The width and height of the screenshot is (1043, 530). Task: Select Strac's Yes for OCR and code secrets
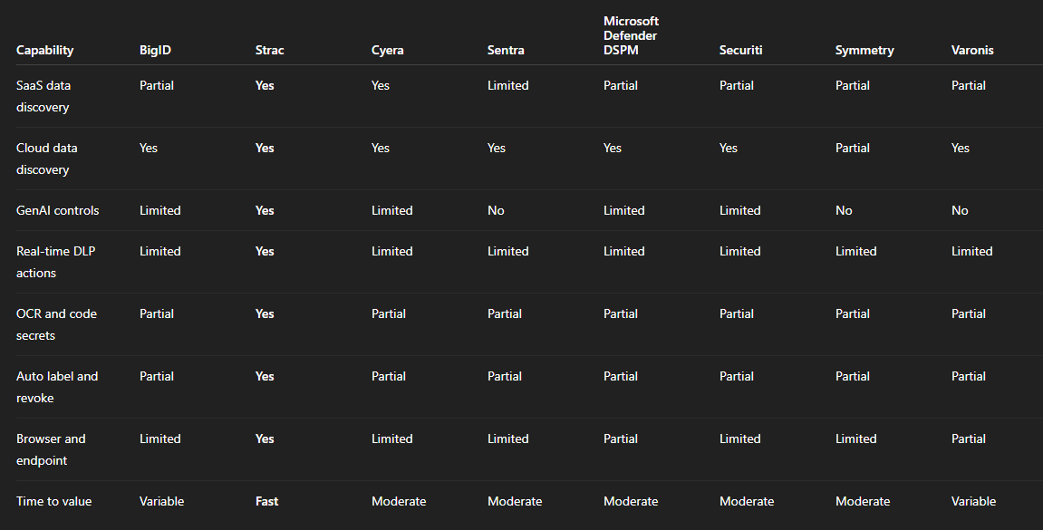click(264, 313)
